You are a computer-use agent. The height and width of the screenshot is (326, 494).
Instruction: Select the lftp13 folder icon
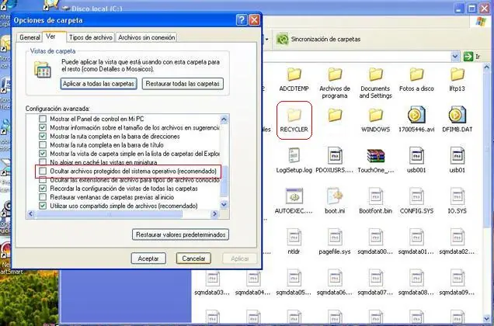pyautogui.click(x=457, y=75)
